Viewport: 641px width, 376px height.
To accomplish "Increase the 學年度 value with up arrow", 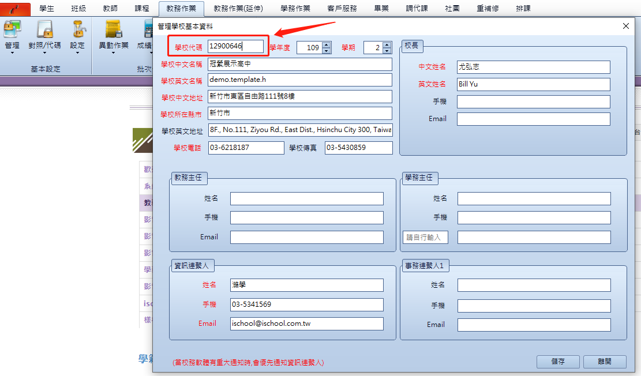I will tap(326, 45).
